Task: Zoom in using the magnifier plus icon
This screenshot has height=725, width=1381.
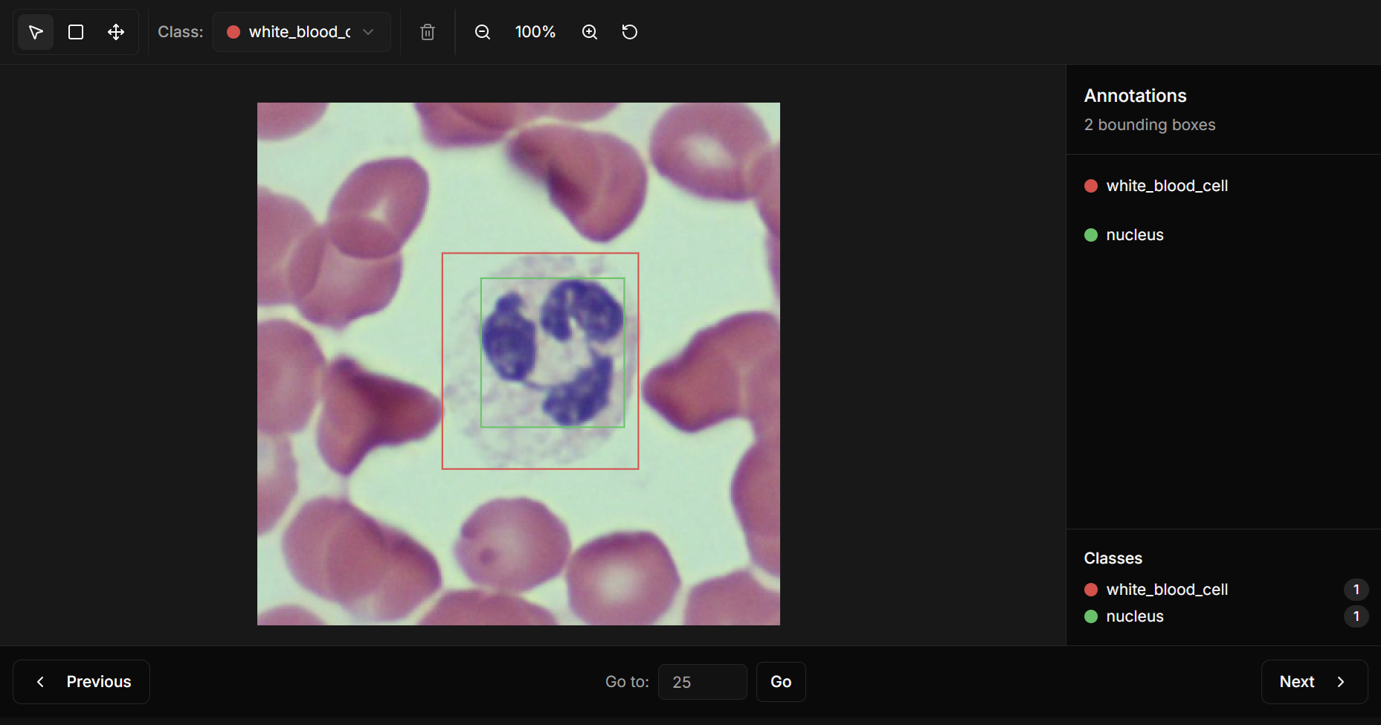Action: coord(590,32)
